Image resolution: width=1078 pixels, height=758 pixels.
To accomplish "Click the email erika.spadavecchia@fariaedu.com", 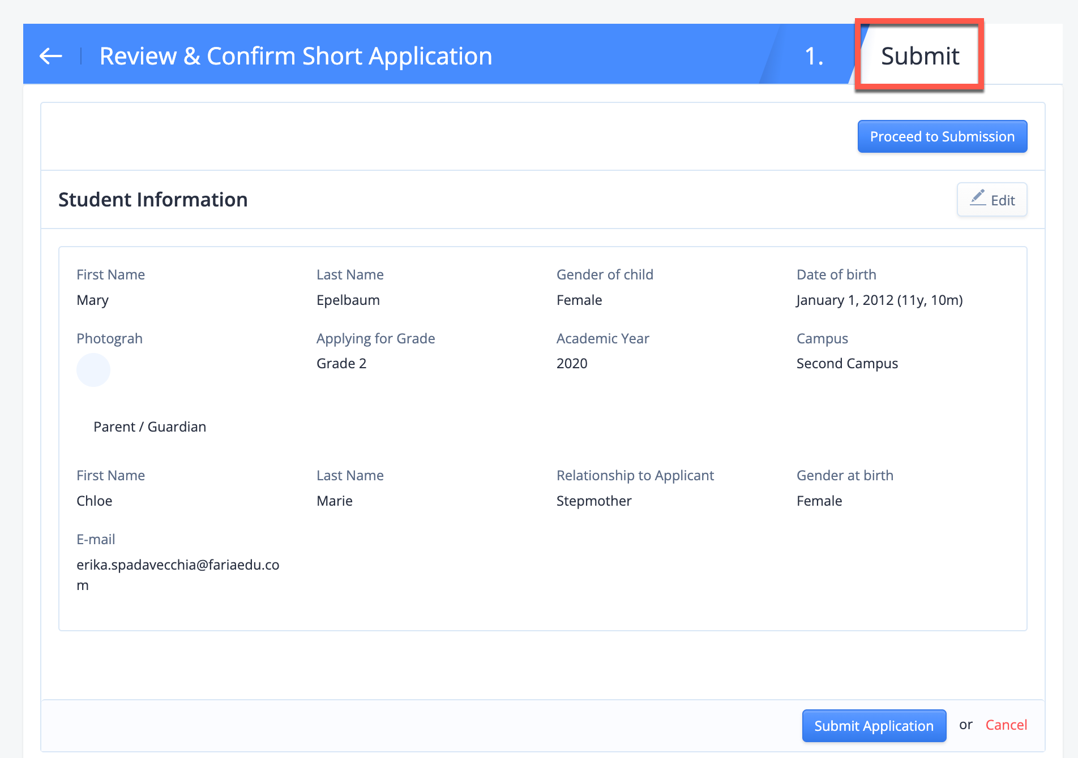I will tap(178, 565).
